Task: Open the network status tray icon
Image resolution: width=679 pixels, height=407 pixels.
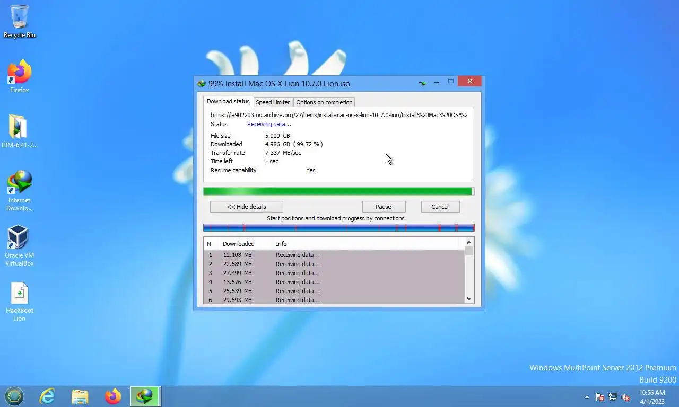Action: click(613, 397)
